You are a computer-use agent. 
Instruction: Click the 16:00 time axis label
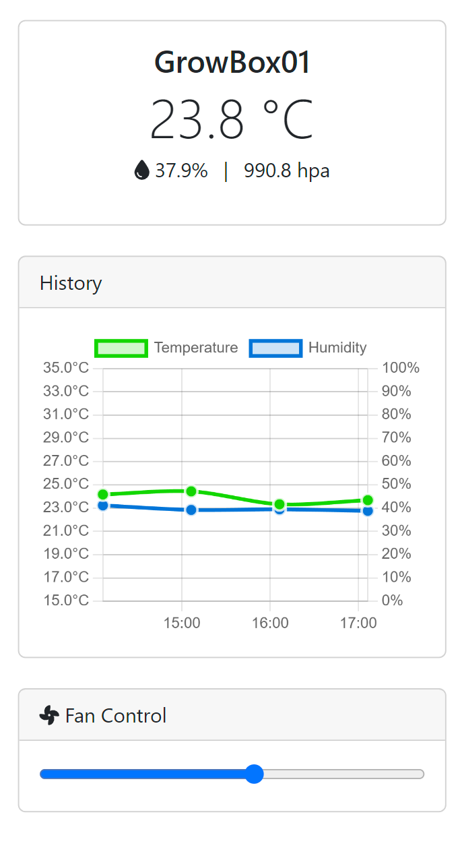click(x=270, y=623)
